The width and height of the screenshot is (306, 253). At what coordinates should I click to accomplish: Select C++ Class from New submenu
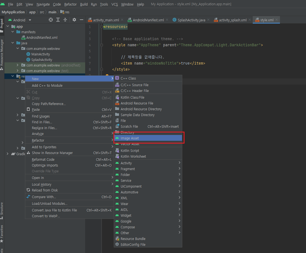[148, 78]
